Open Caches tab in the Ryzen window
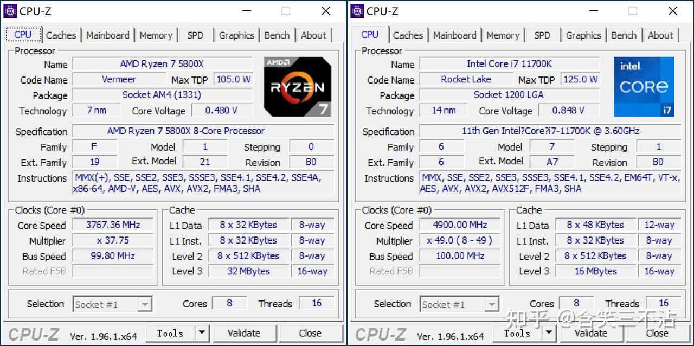Viewport: 694px width, 346px height. tap(61, 35)
